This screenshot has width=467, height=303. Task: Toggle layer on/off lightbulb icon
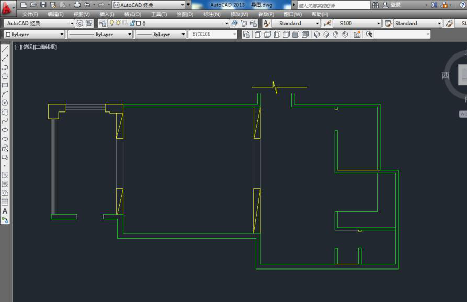(x=112, y=23)
